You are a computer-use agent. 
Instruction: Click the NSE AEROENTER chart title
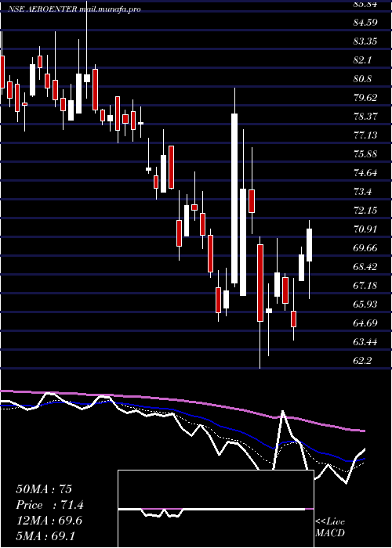click(x=74, y=9)
